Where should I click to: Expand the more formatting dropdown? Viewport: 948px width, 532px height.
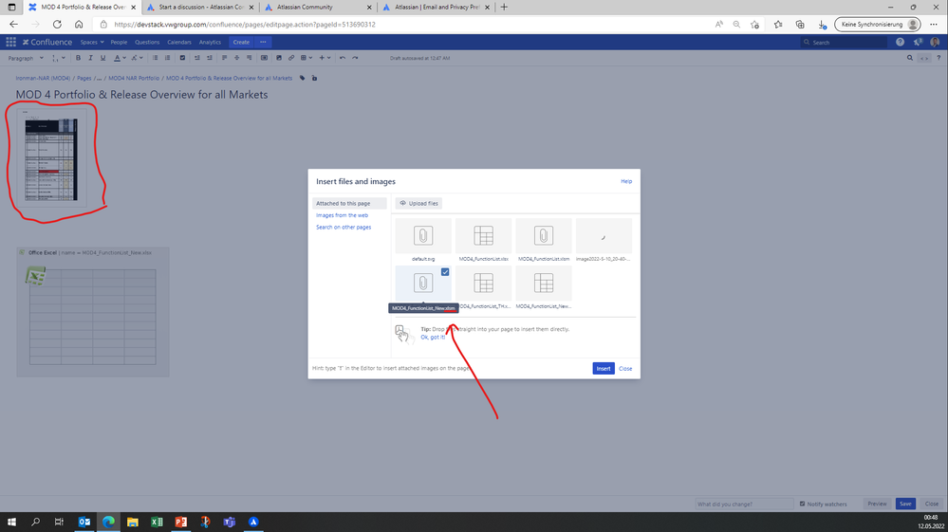tap(138, 58)
